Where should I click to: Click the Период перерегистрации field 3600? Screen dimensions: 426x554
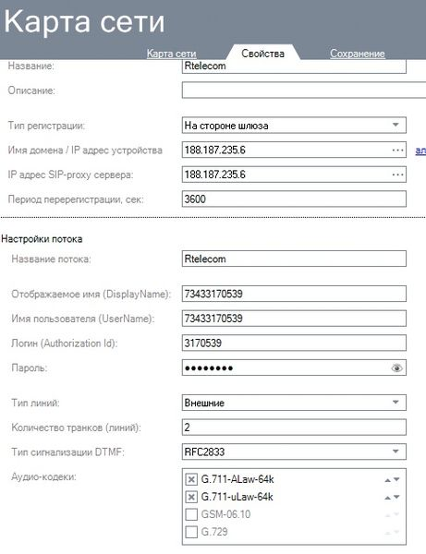click(x=294, y=199)
